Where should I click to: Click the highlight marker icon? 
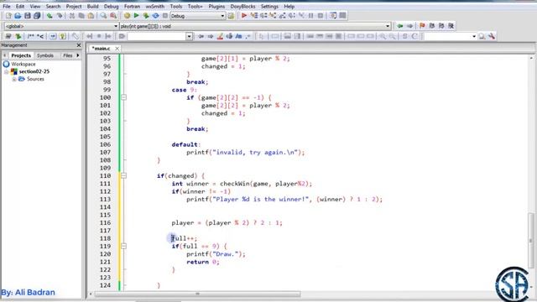point(220,36)
